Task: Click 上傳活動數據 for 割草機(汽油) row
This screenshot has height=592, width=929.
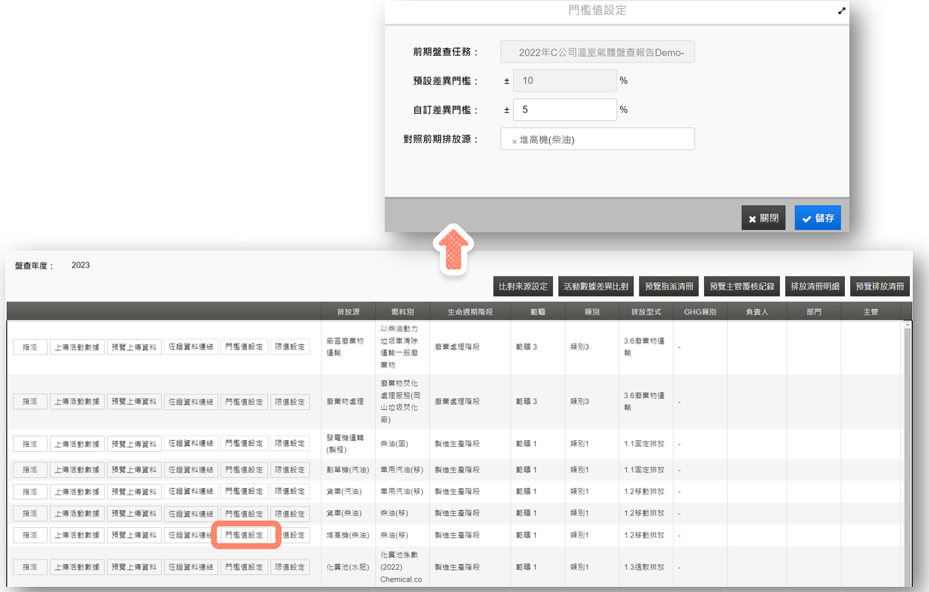Action: pyautogui.click(x=77, y=470)
